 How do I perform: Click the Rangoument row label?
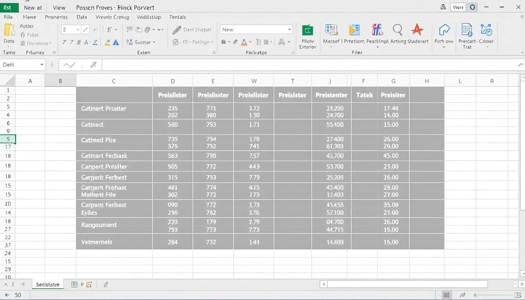coord(99,225)
